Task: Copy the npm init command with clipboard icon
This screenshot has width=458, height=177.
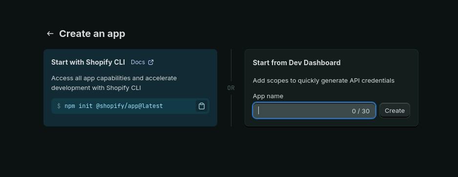Action: coord(202,106)
